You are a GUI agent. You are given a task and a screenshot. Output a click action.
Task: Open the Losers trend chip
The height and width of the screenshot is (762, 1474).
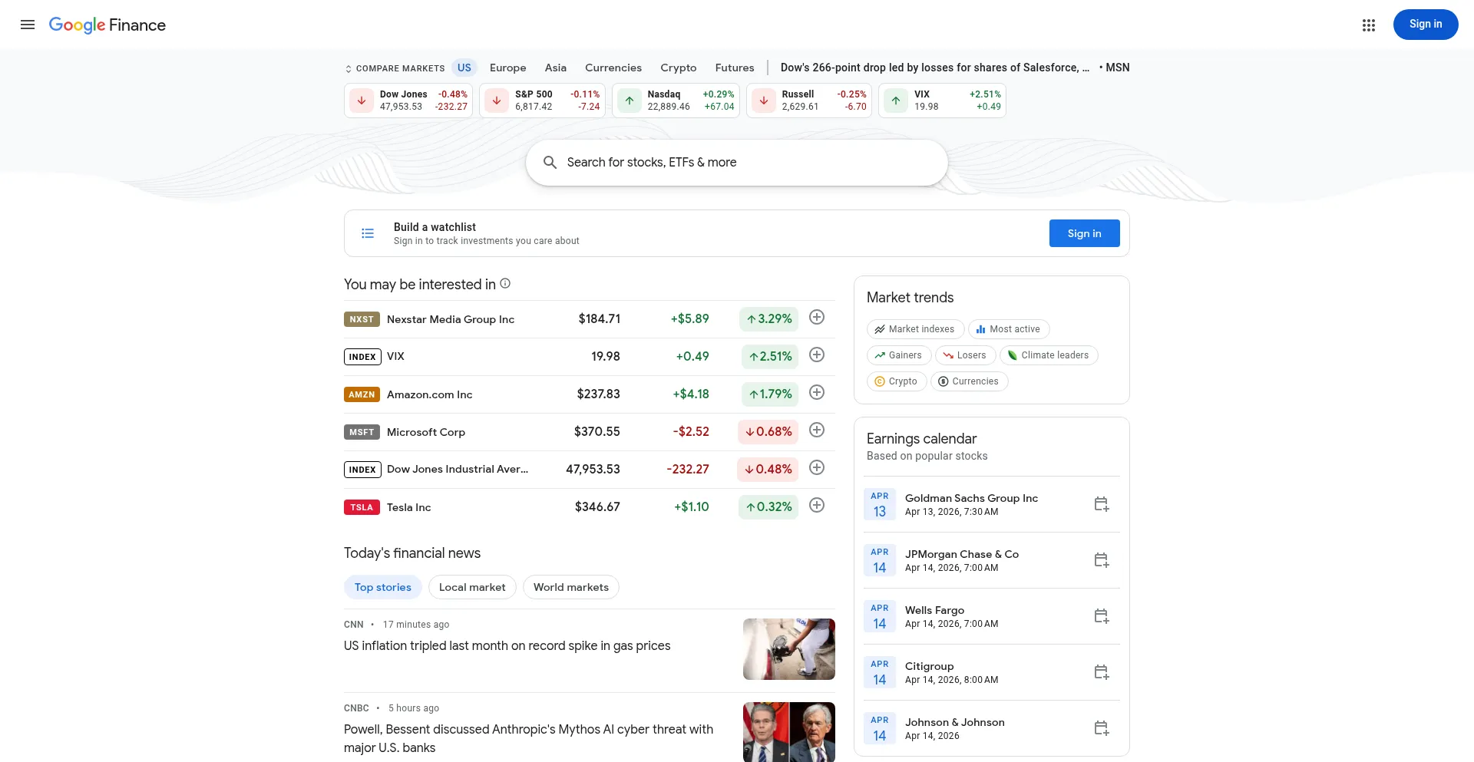tap(966, 355)
